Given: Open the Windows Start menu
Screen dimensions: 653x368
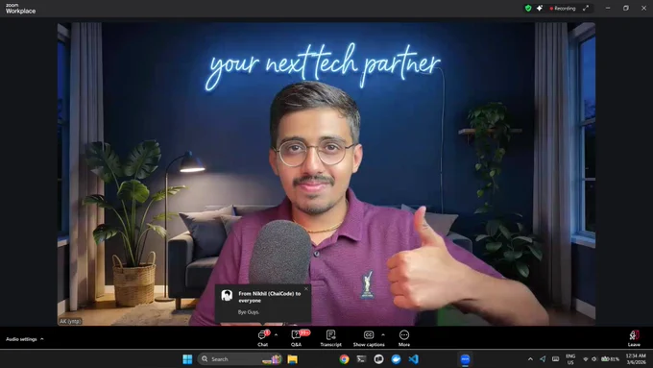Looking at the screenshot, I should pyautogui.click(x=187, y=358).
